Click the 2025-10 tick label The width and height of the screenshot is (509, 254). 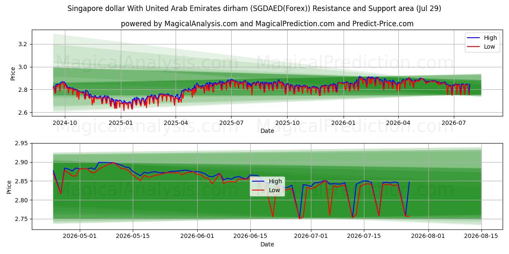[287, 122]
